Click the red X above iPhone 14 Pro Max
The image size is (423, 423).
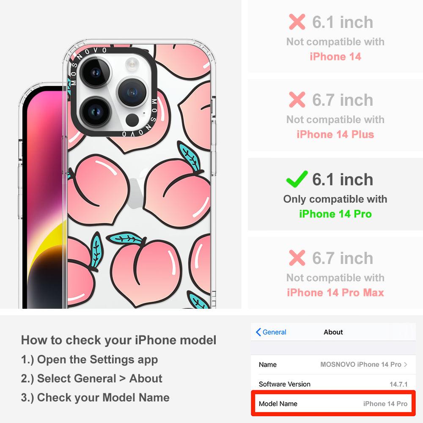tap(297, 258)
